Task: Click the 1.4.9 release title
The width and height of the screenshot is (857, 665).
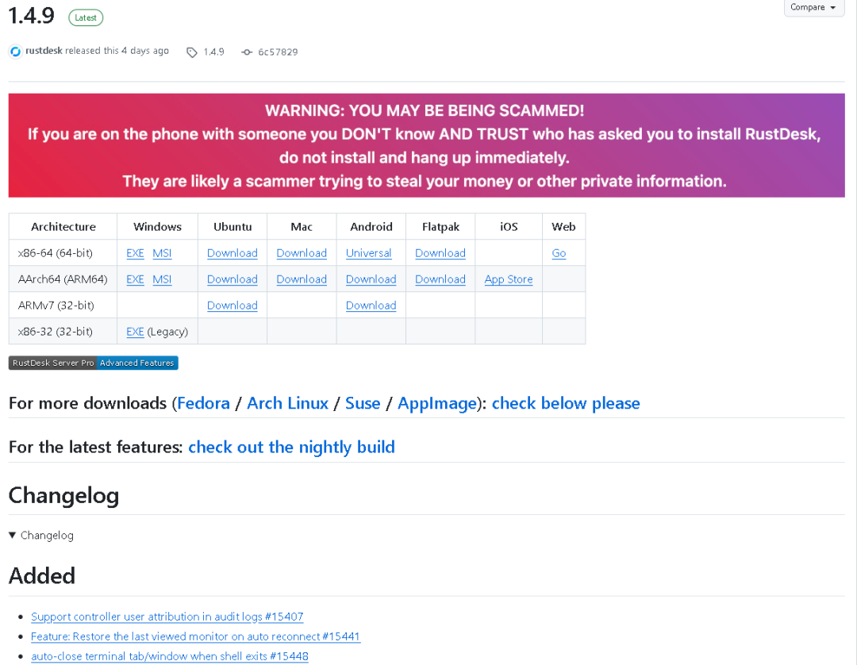Action: tap(32, 15)
